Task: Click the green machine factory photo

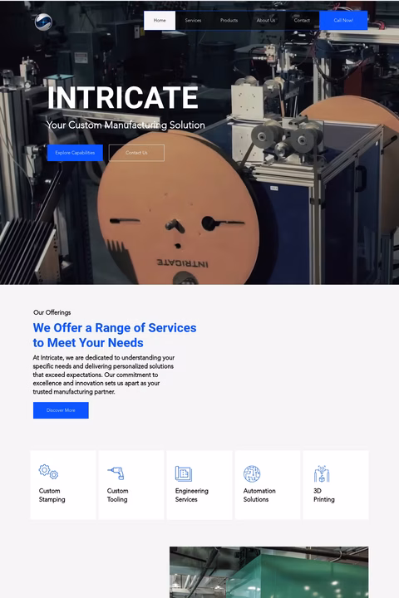Action: click(x=268, y=572)
